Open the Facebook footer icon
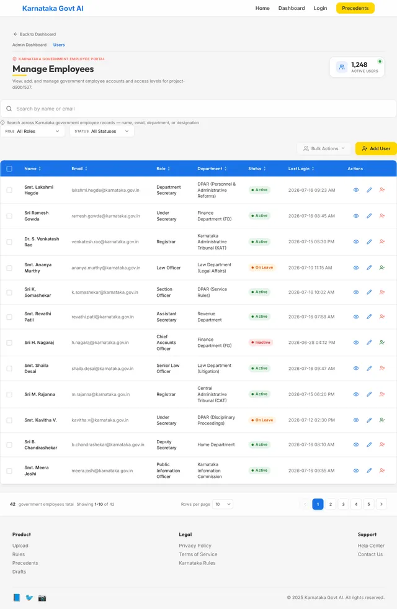Viewport: 397px width, 609px height. point(17,598)
